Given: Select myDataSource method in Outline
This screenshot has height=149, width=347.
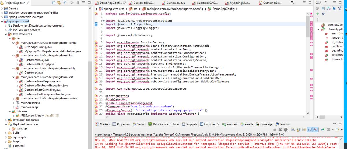Looking at the screenshot, I should click(x=335, y=42).
